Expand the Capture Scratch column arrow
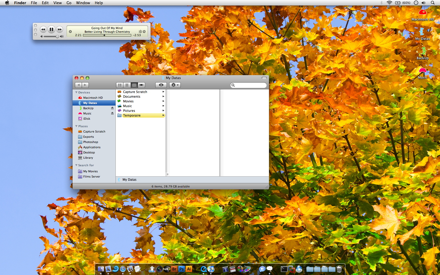The width and height of the screenshot is (440, 275). (163, 92)
